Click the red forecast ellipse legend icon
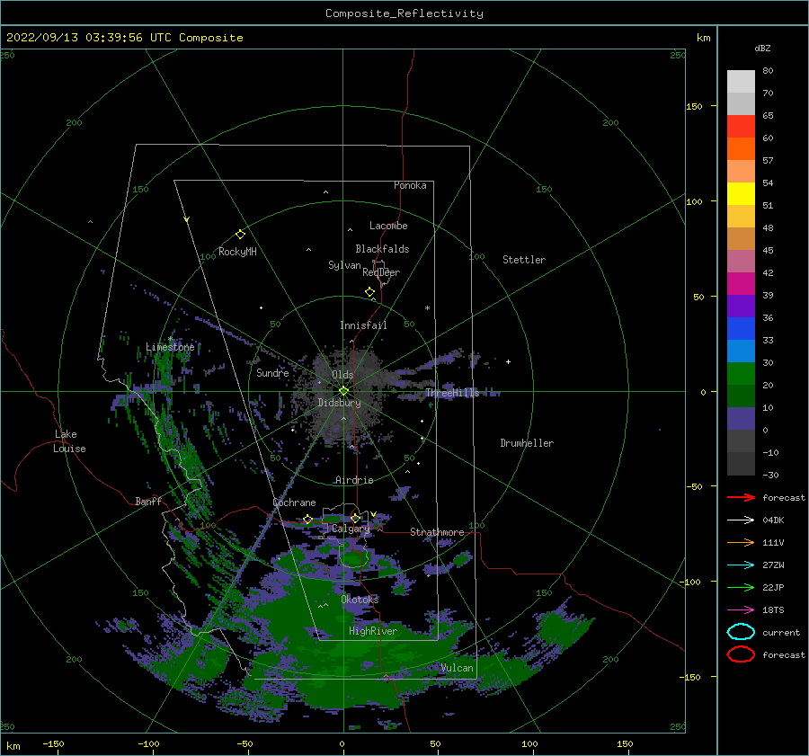This screenshot has width=809, height=756. point(741,654)
